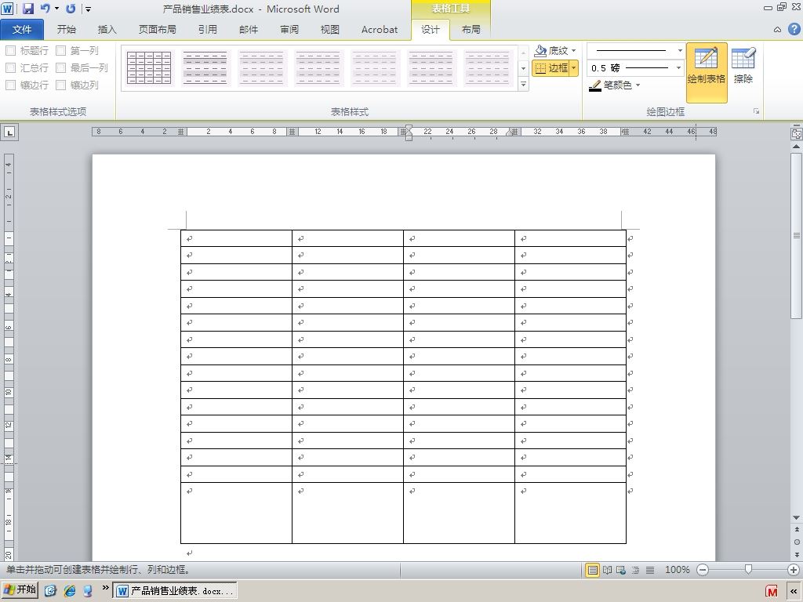Enable the 镶边列 checkbox

pos(60,85)
